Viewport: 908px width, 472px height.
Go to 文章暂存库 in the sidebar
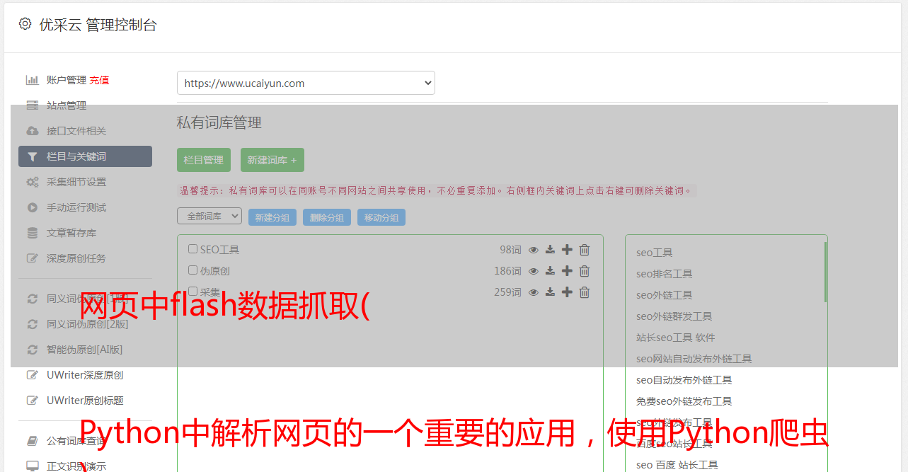click(x=71, y=233)
